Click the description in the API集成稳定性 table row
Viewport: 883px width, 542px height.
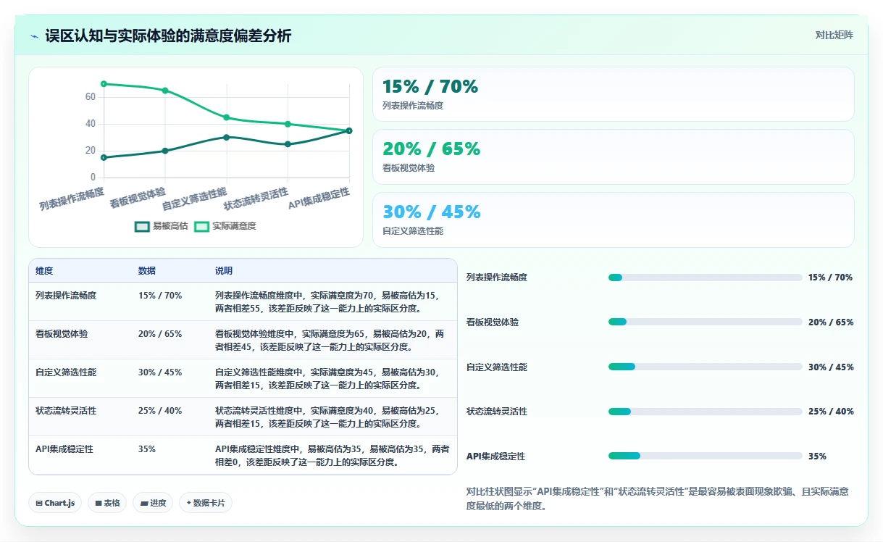click(332, 455)
